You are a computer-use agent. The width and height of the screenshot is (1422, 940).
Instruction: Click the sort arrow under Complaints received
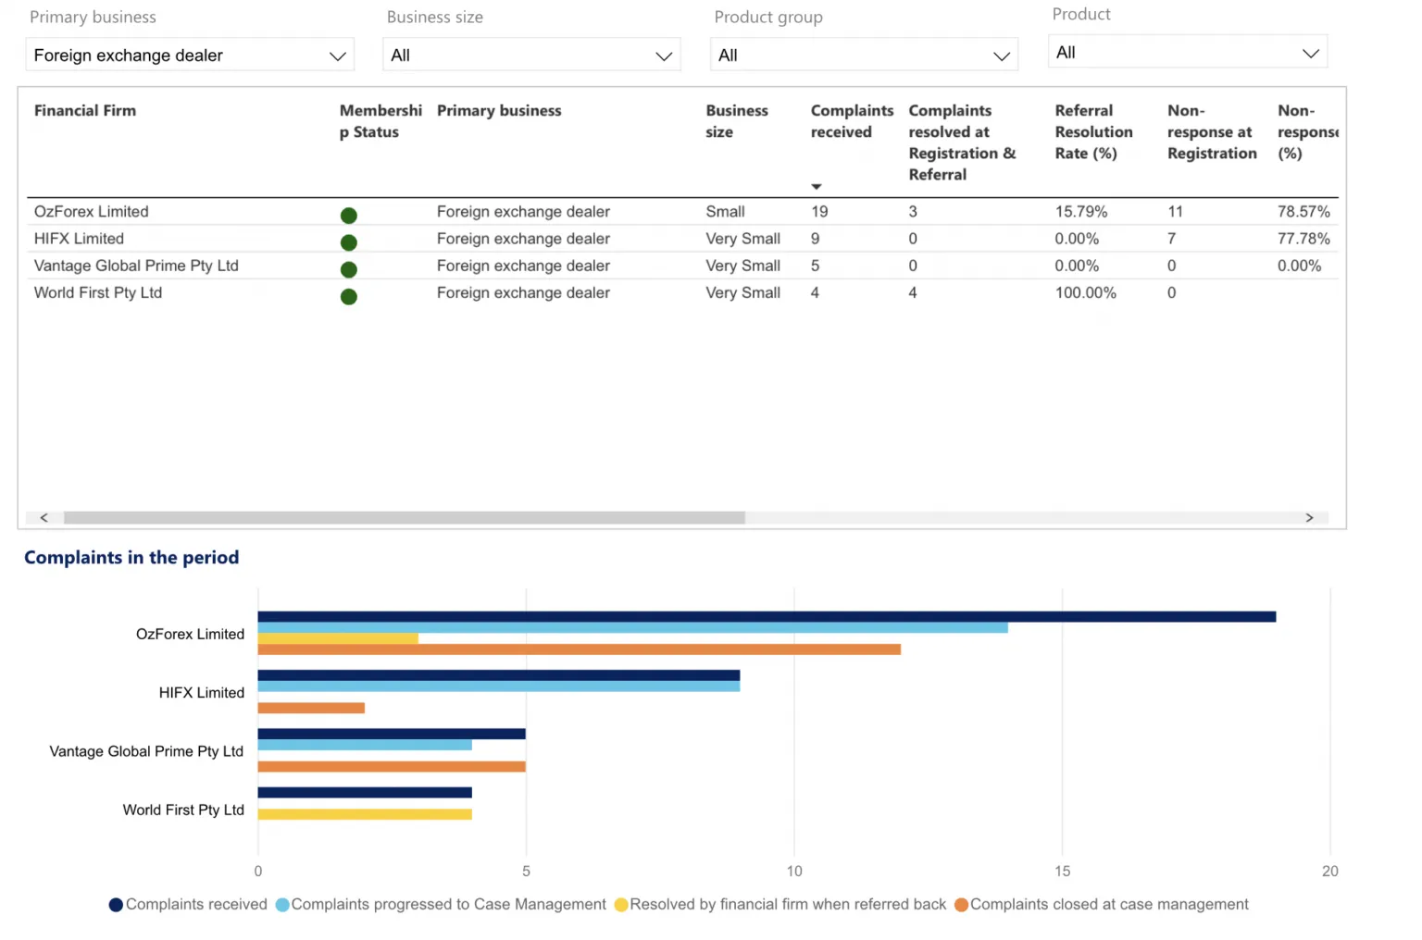pyautogui.click(x=817, y=187)
